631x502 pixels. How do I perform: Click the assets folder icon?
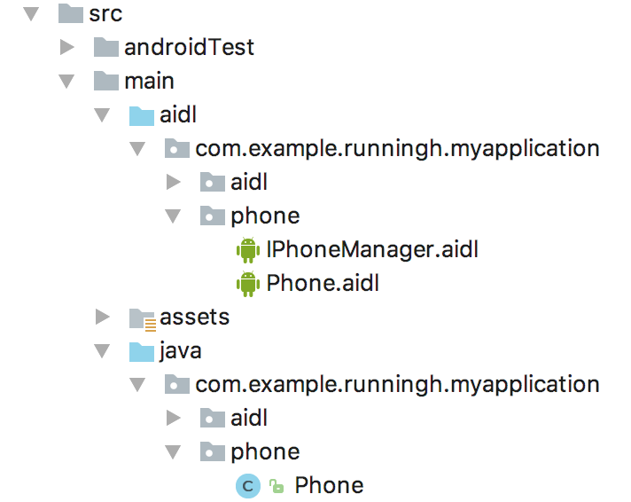pyautogui.click(x=142, y=318)
